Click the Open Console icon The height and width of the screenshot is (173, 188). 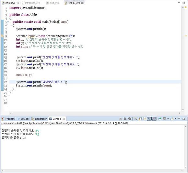tap(172, 119)
